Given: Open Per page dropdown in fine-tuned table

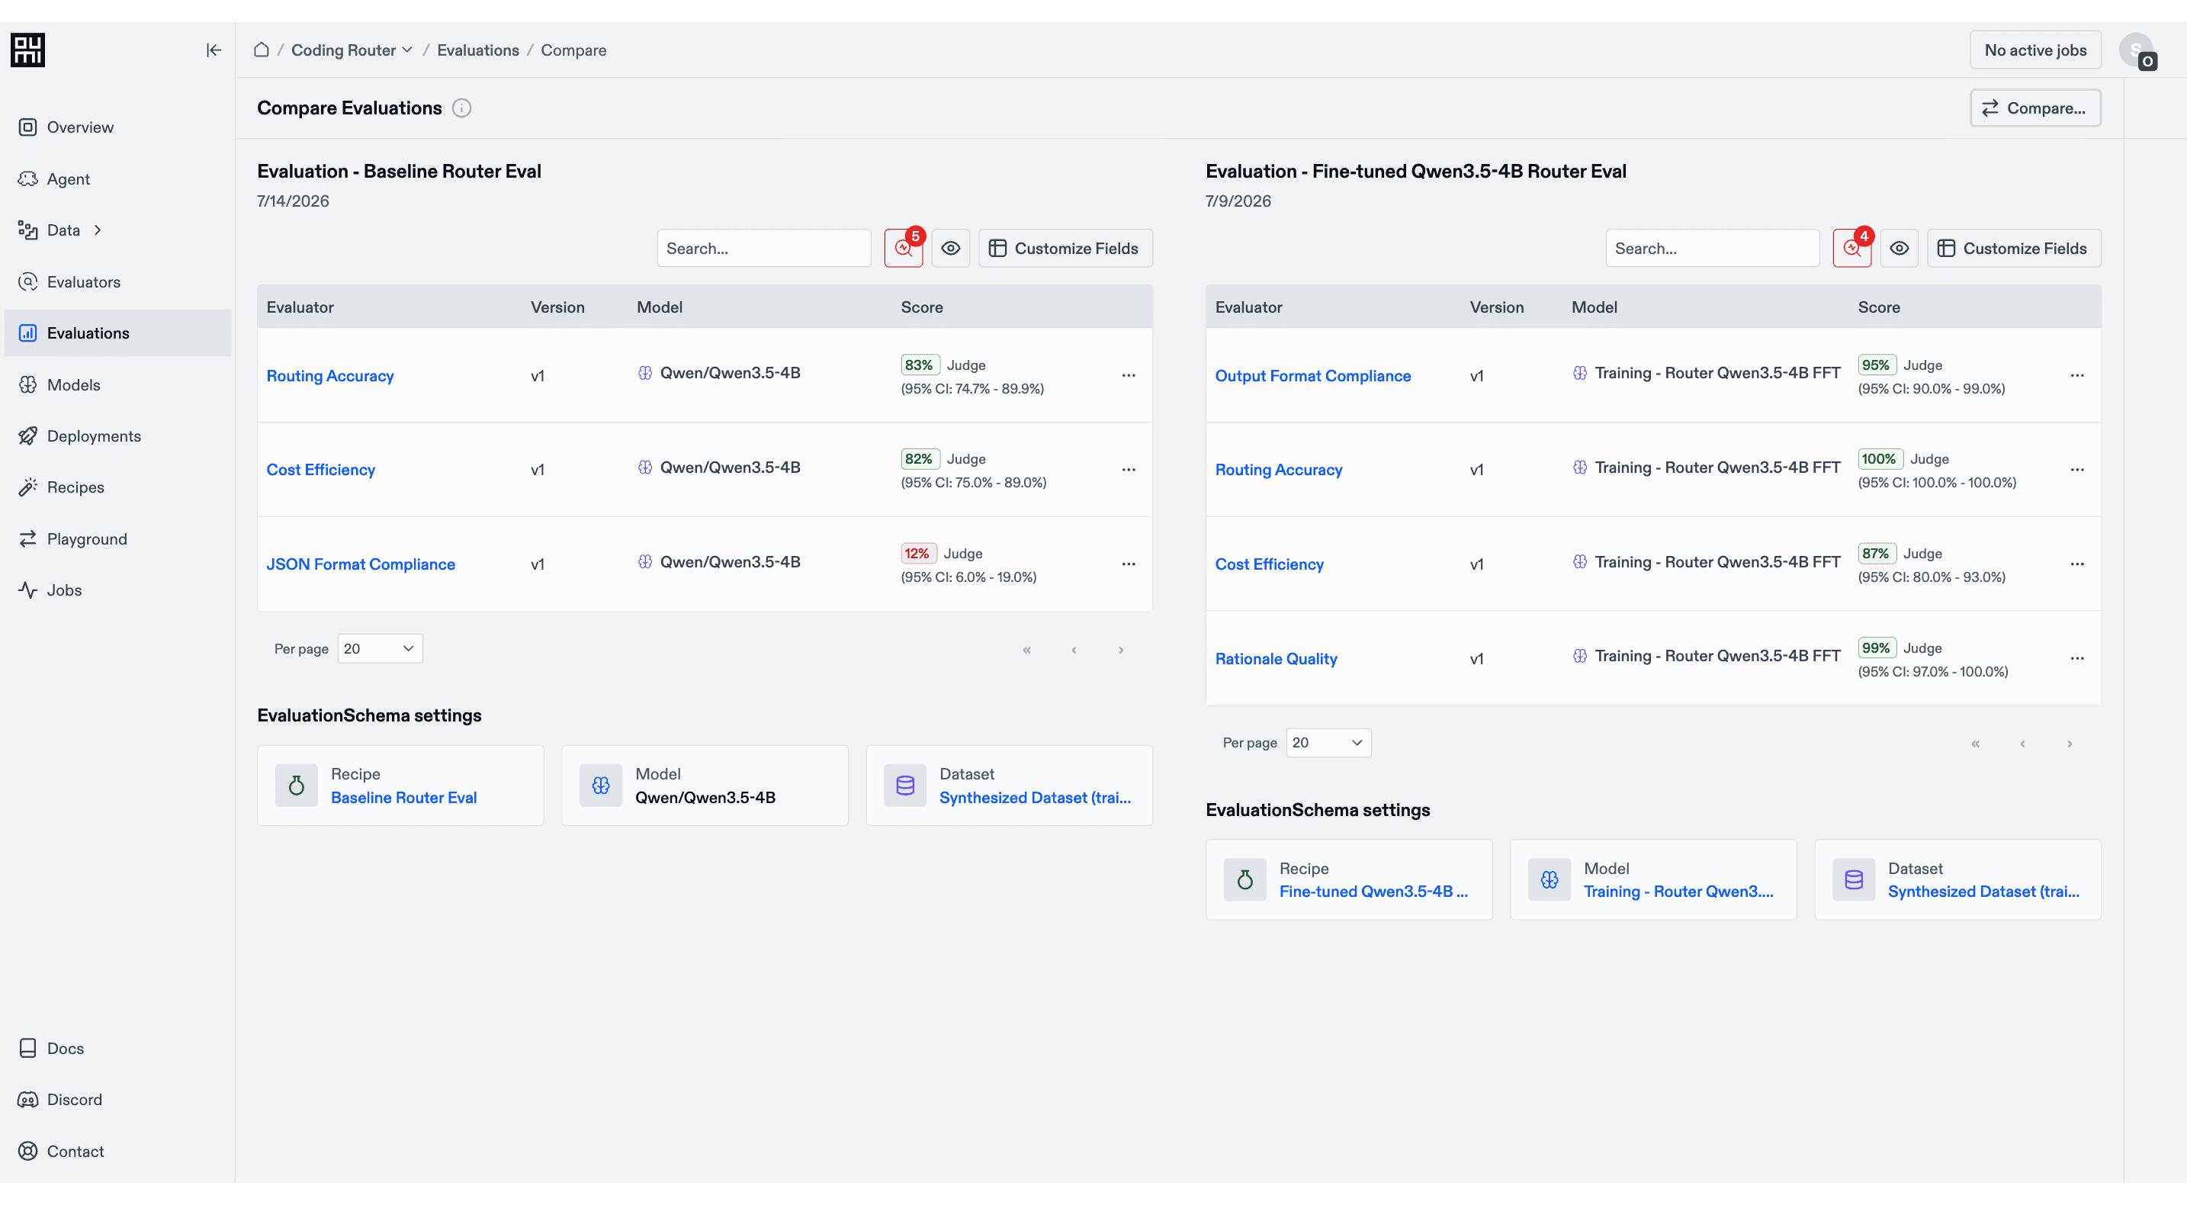Looking at the screenshot, I should (x=1328, y=743).
